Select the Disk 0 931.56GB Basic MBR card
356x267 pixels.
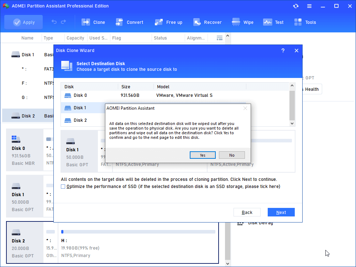pyautogui.click(x=25, y=150)
